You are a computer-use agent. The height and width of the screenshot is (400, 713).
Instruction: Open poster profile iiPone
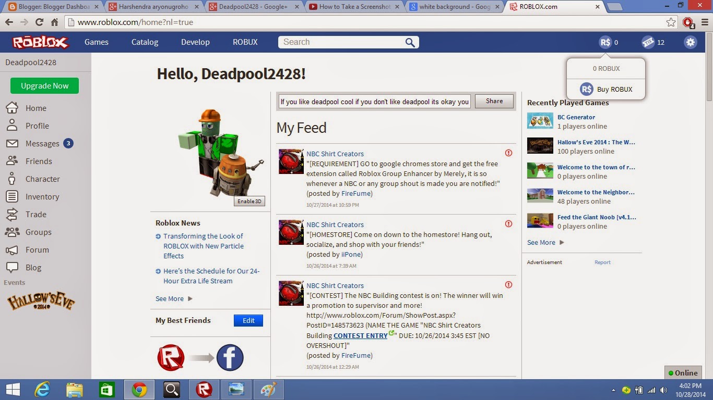click(x=351, y=255)
